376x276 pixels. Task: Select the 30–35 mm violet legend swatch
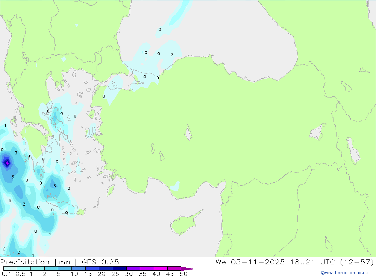133,268
